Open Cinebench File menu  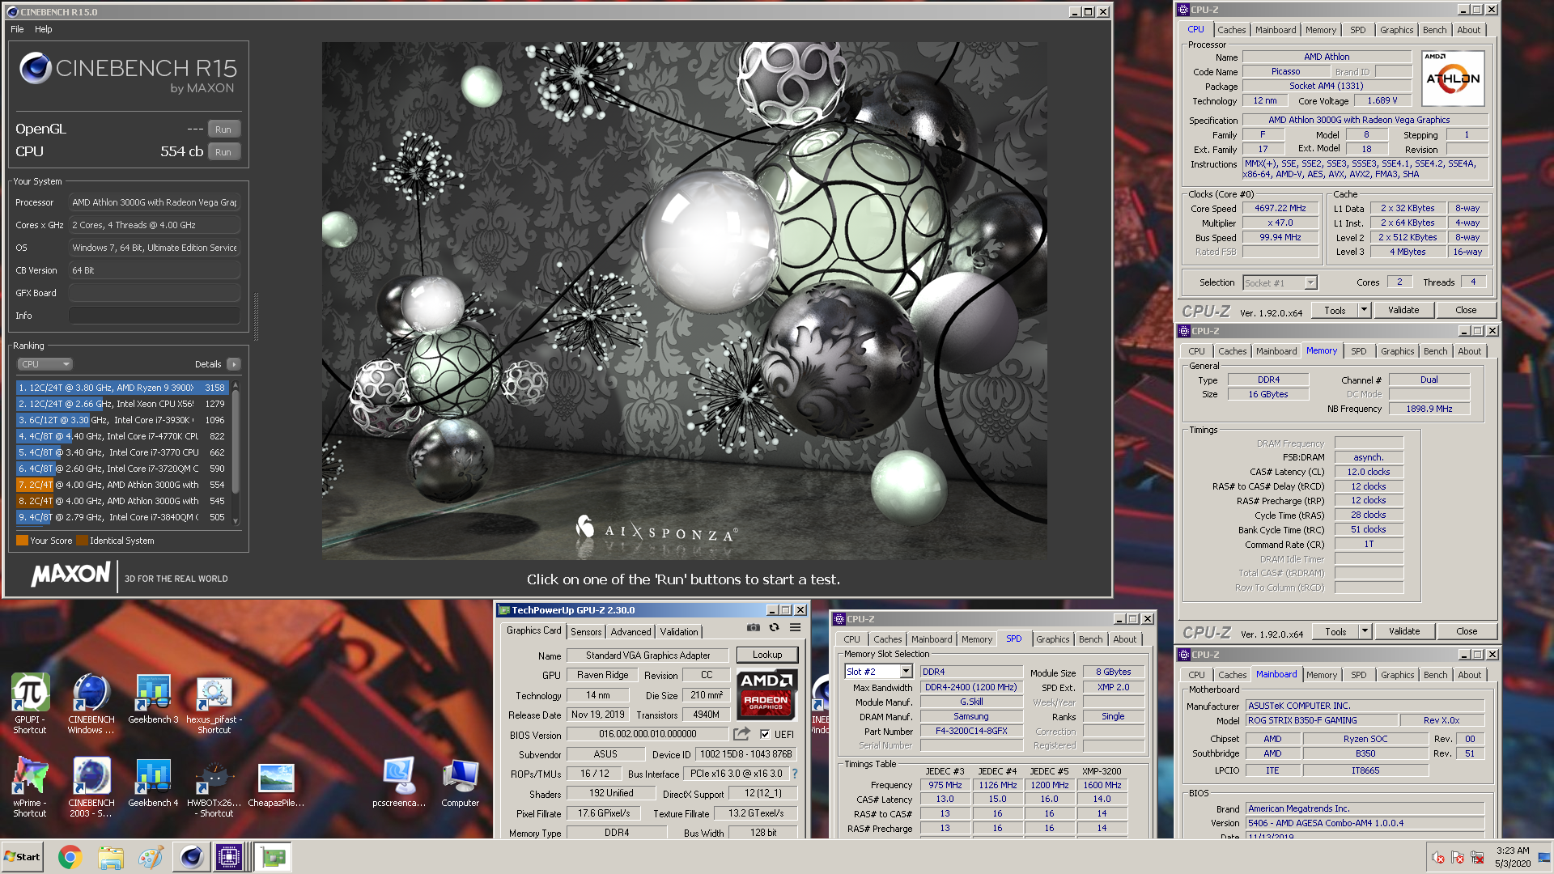tap(17, 29)
